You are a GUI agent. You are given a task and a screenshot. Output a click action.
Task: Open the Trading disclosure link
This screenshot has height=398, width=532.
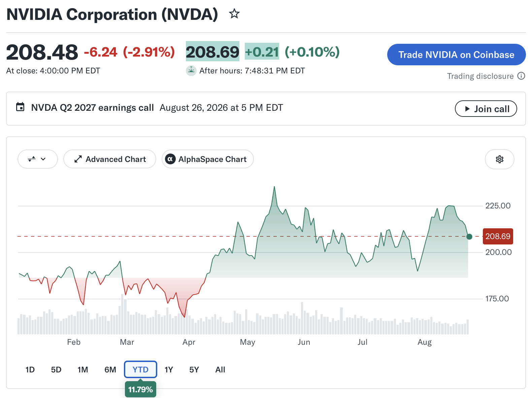point(480,76)
